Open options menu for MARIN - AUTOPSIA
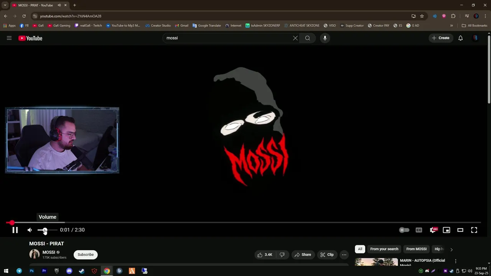This screenshot has width=491, height=276. point(456,261)
